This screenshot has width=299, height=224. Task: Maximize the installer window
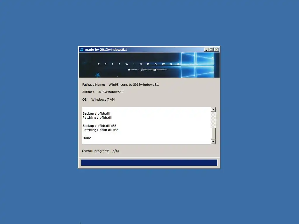[x=211, y=50]
